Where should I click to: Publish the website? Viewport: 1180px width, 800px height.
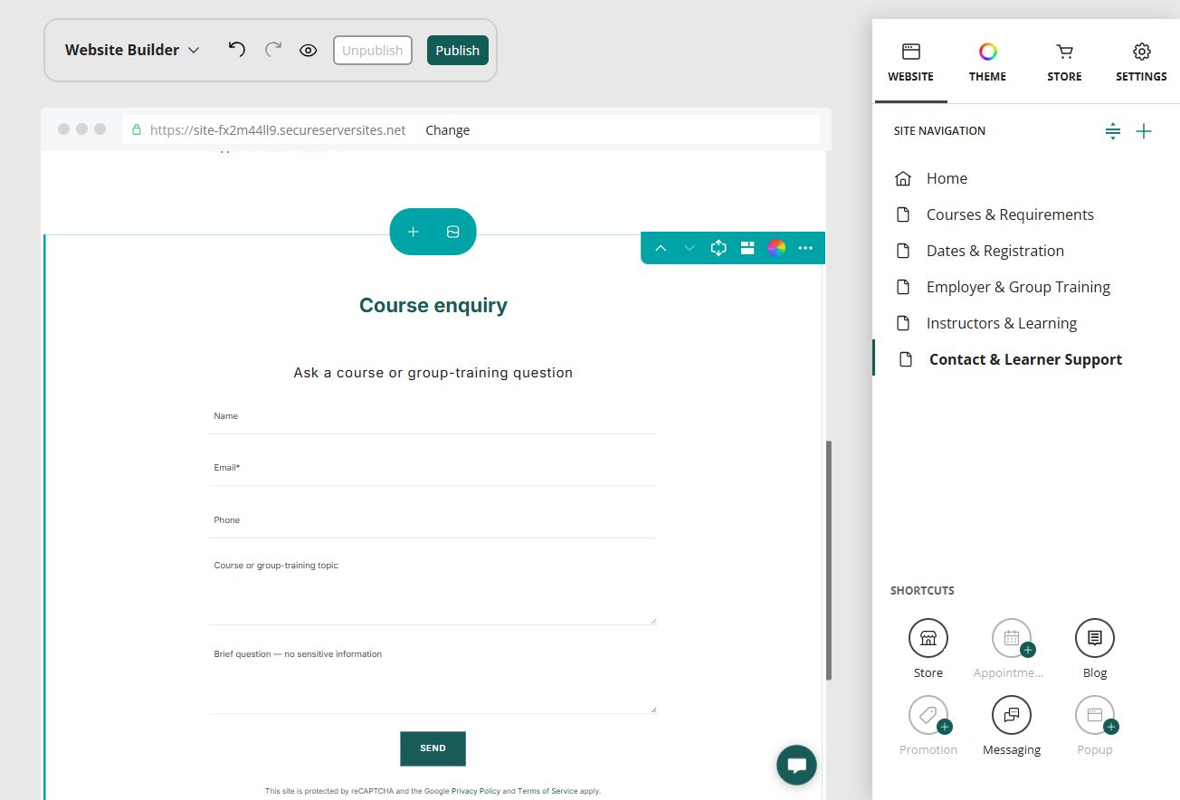pyautogui.click(x=457, y=50)
